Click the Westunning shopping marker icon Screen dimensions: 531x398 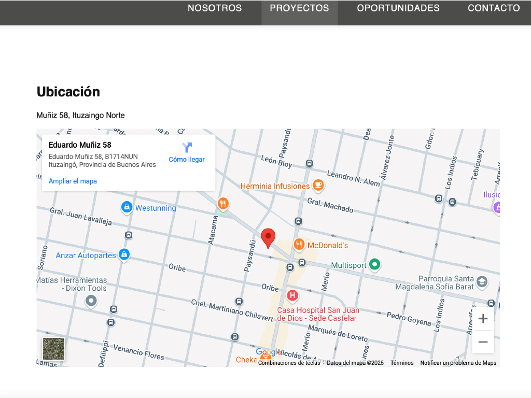(127, 207)
